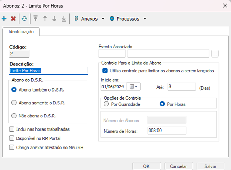Screen dimensions: 231x170
Task: Expand the Anexos dropdown arrow
Action: tap(103, 19)
